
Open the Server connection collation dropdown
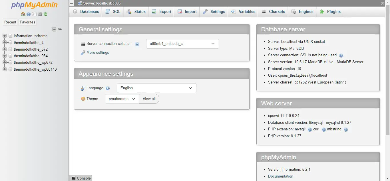point(182,44)
